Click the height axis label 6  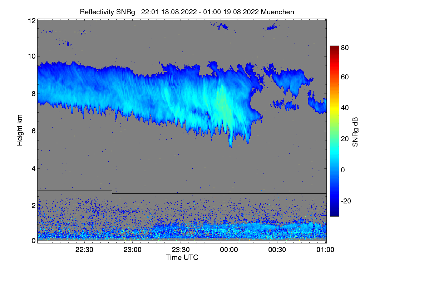click(33, 131)
